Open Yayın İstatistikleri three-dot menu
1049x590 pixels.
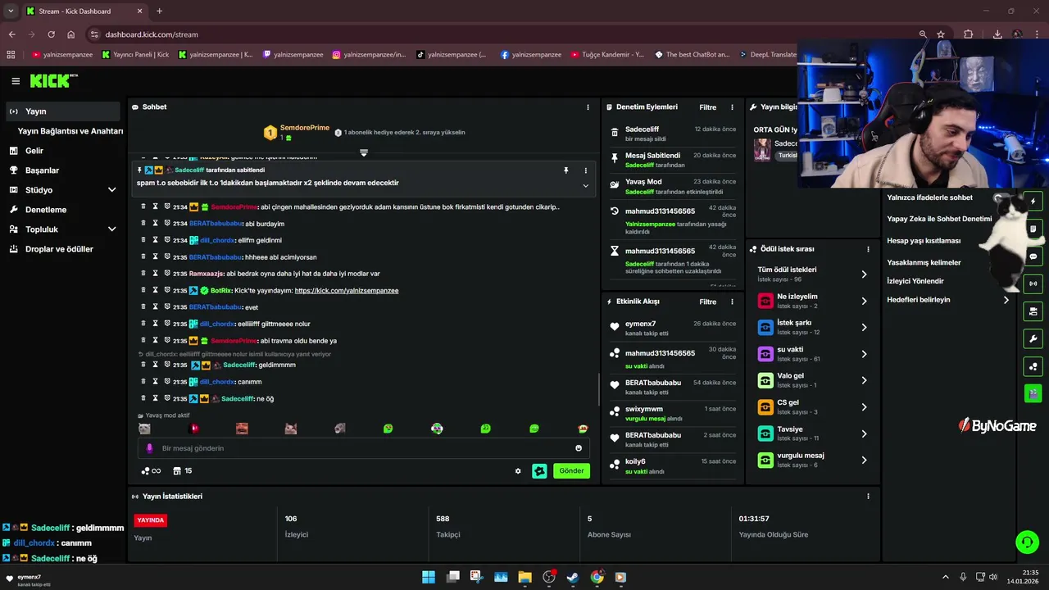click(868, 497)
